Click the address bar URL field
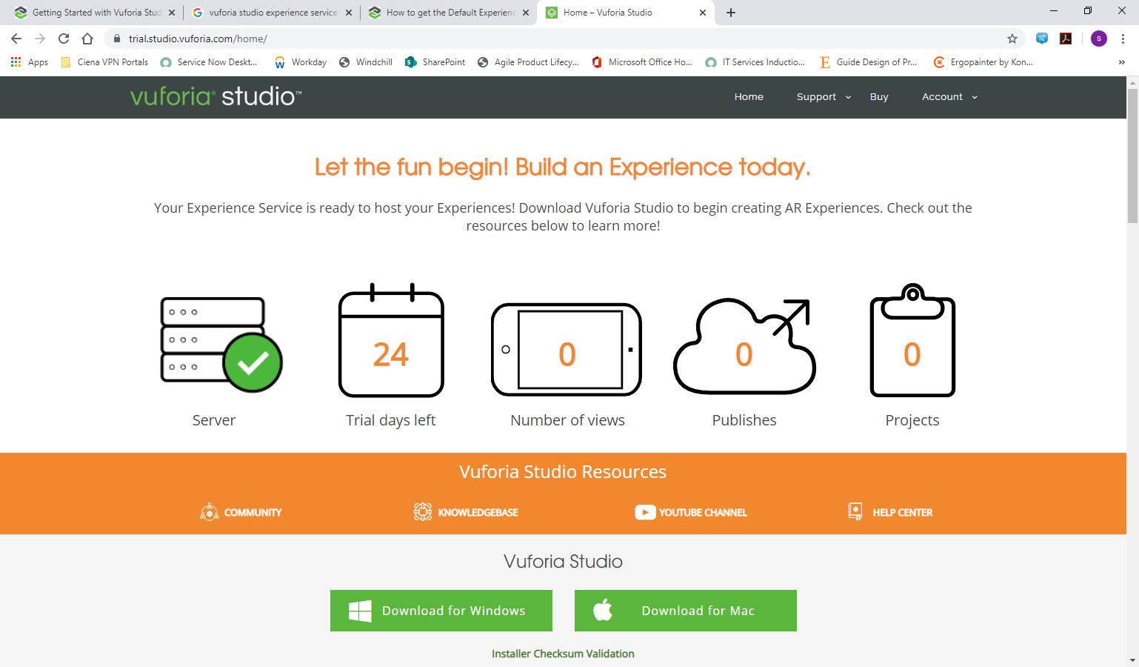Viewport: 1139px width, 667px height. (x=563, y=39)
